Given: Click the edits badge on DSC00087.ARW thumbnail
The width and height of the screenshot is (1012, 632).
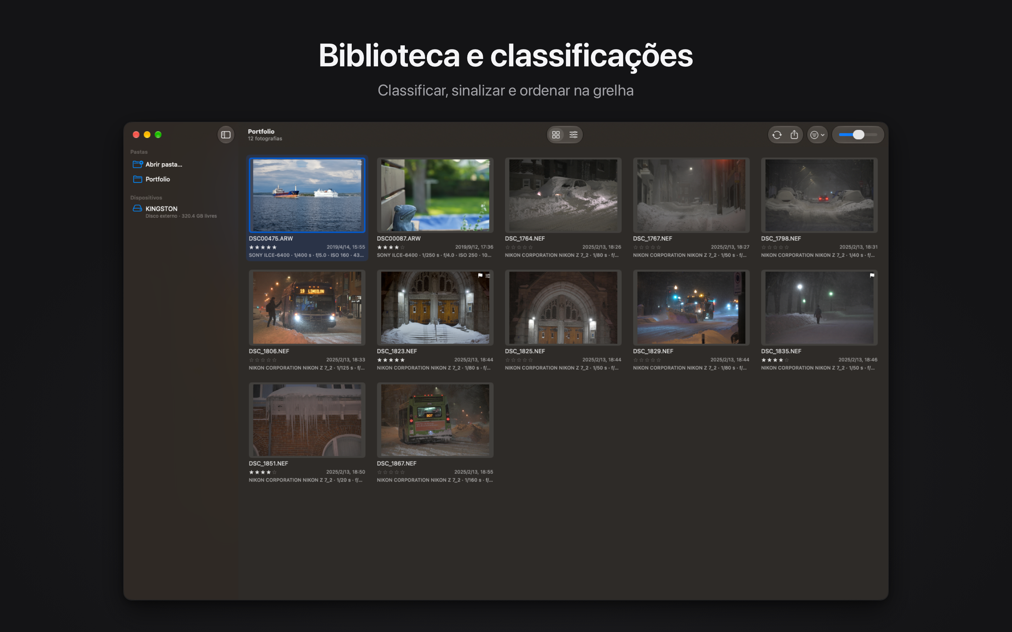Looking at the screenshot, I should [488, 163].
